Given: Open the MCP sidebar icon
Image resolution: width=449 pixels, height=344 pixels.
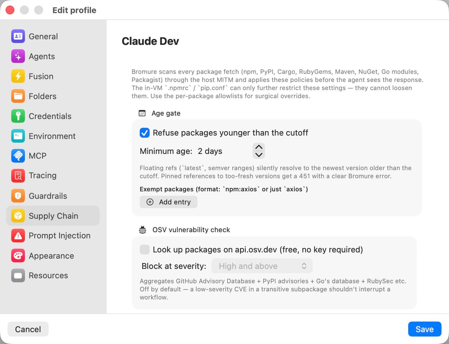Looking at the screenshot, I should tap(18, 156).
